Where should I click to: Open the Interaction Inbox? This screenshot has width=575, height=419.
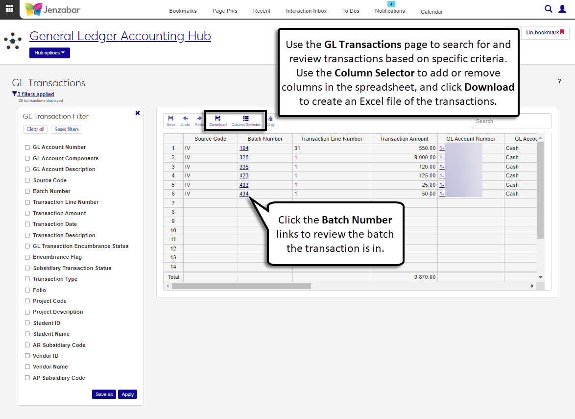pyautogui.click(x=306, y=11)
